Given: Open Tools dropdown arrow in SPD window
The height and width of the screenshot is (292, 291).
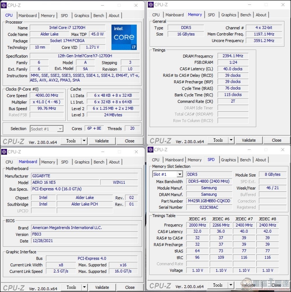Looking at the screenshot, I should point(231,285).
